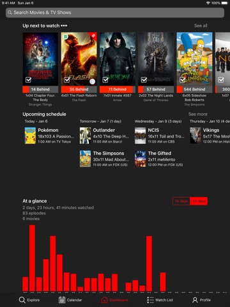Open the Watch List tab
The image size is (230, 307).
(160, 300)
